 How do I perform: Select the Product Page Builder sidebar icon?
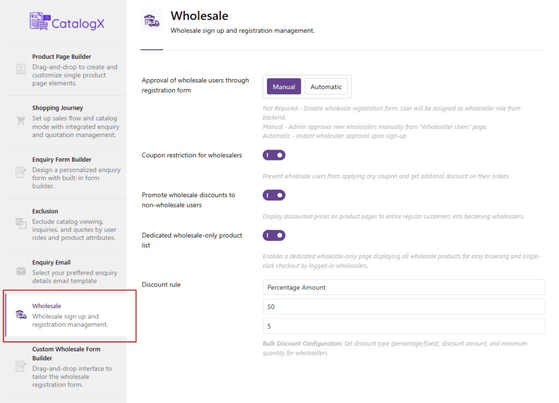[x=21, y=69]
